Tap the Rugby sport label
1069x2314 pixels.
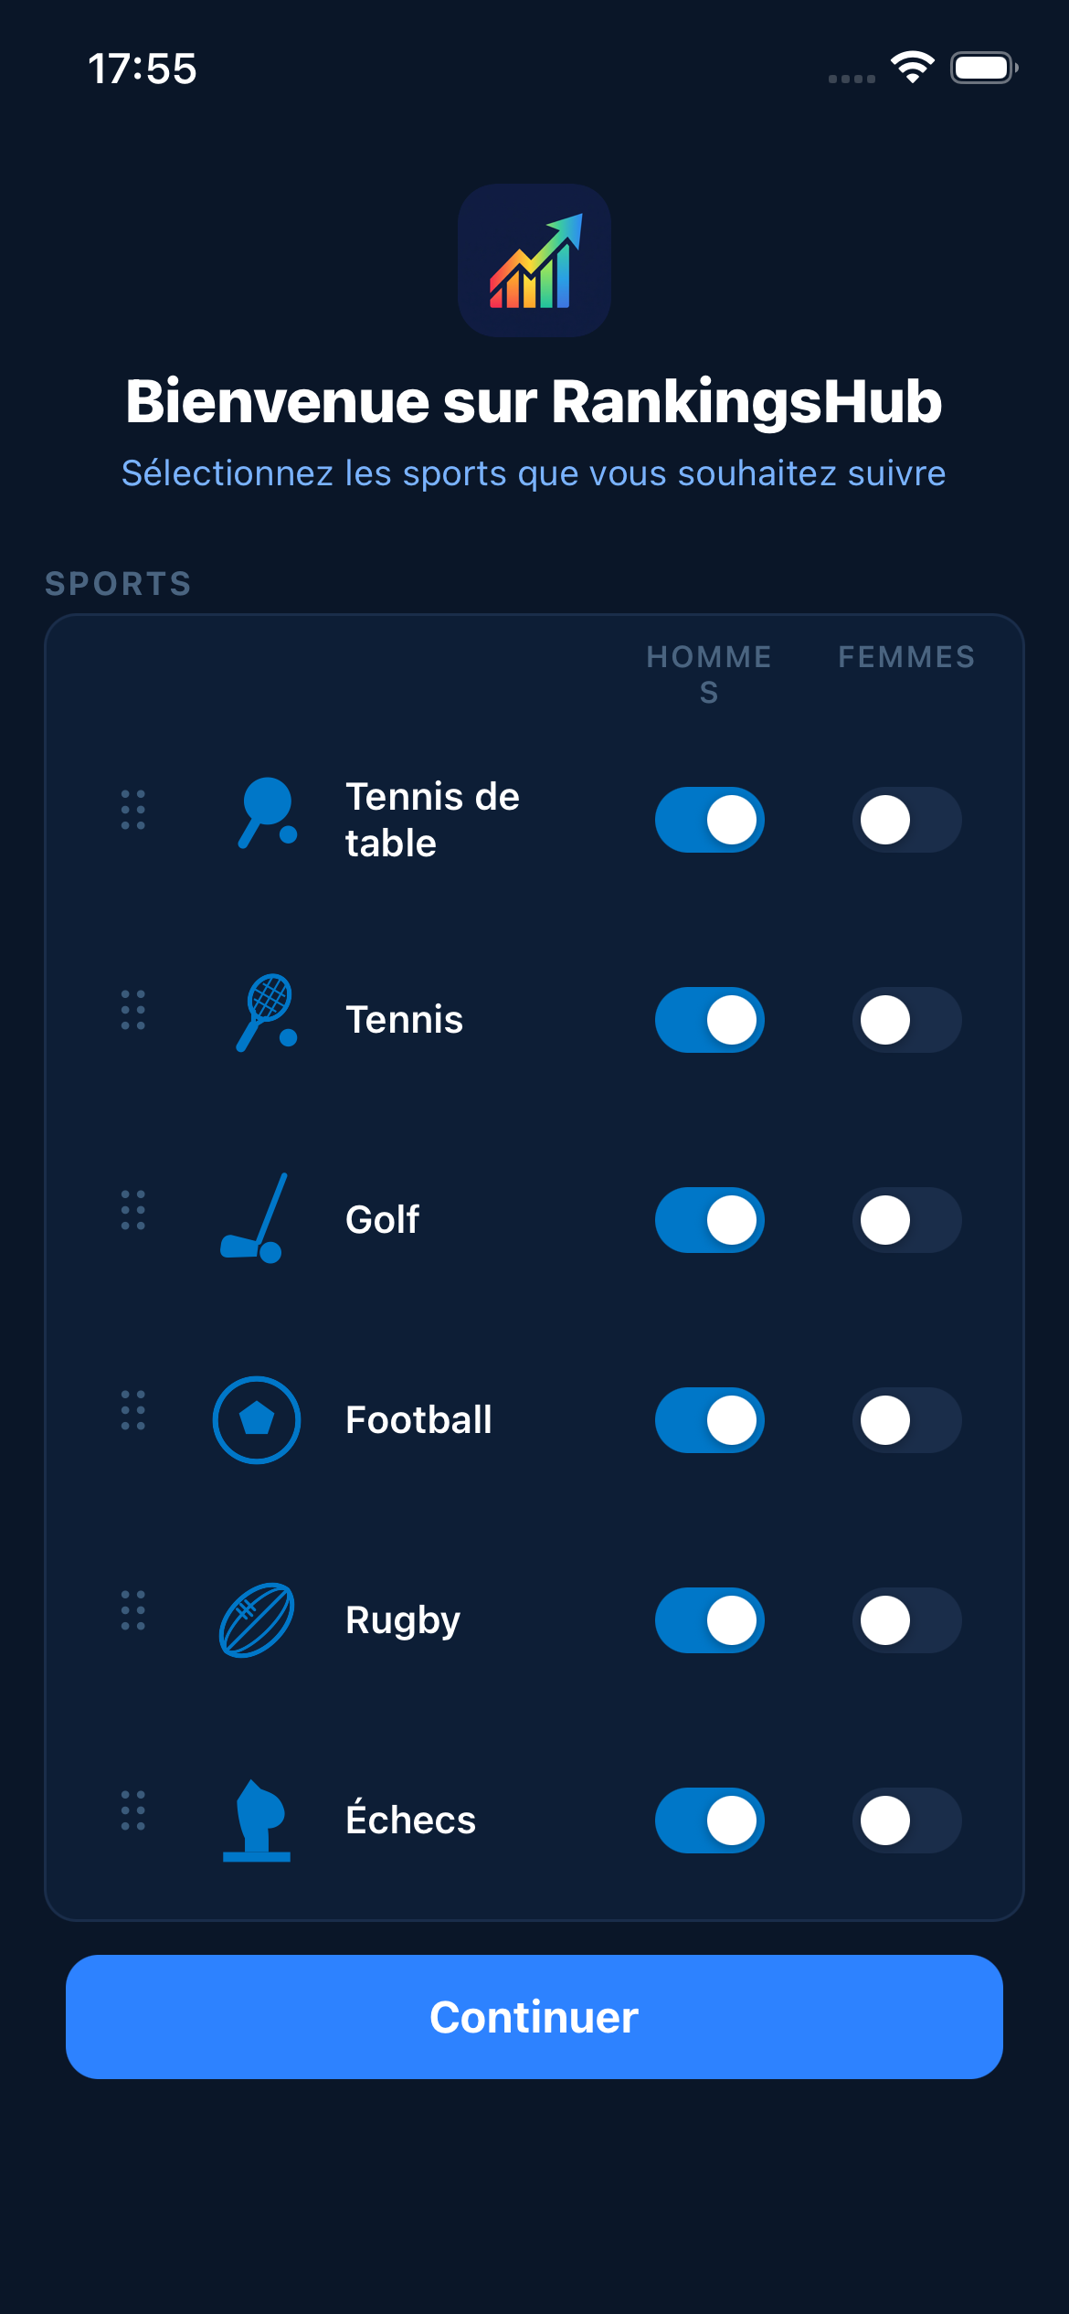(x=403, y=1620)
